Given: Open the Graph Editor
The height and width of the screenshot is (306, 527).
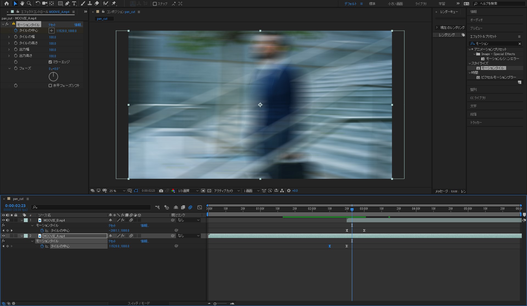Looking at the screenshot, I should tap(200, 207).
